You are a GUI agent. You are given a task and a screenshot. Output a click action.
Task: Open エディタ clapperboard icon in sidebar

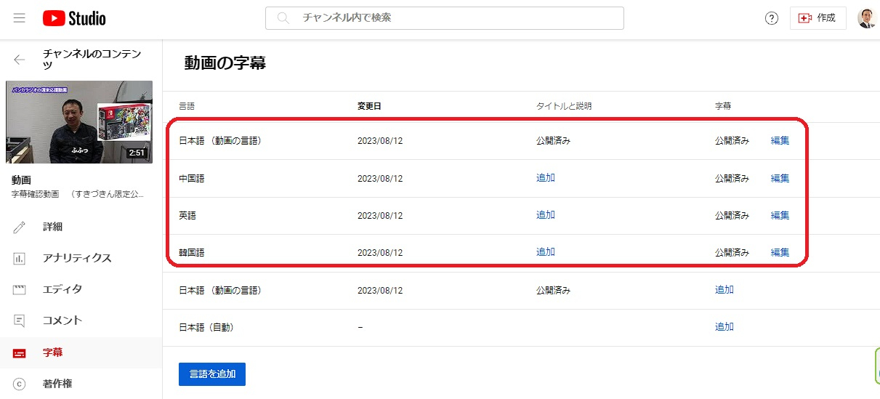click(x=20, y=289)
